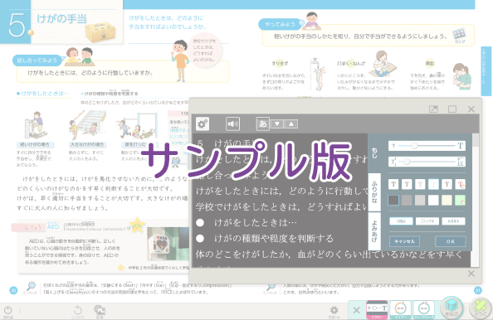The height and width of the screenshot is (320, 493).
Task: Select the リフロー tool in tray
Action: coord(377,310)
